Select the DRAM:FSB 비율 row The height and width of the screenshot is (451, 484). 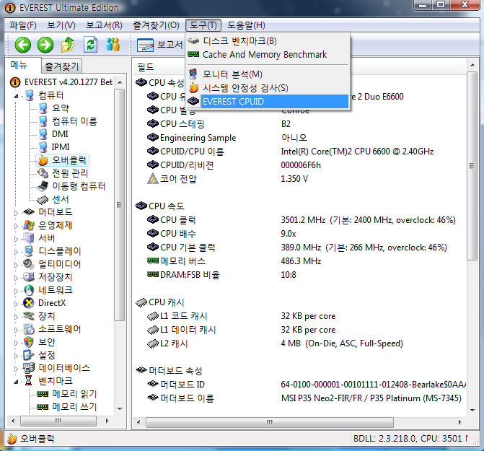pyautogui.click(x=301, y=274)
